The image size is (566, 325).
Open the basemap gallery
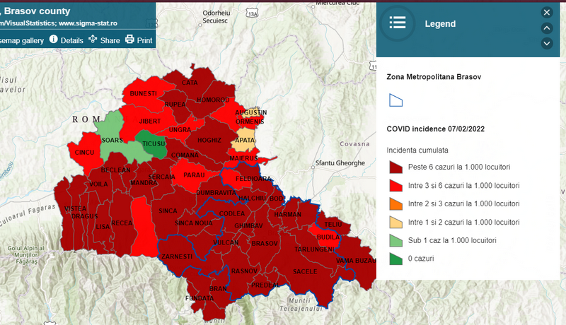(x=21, y=40)
